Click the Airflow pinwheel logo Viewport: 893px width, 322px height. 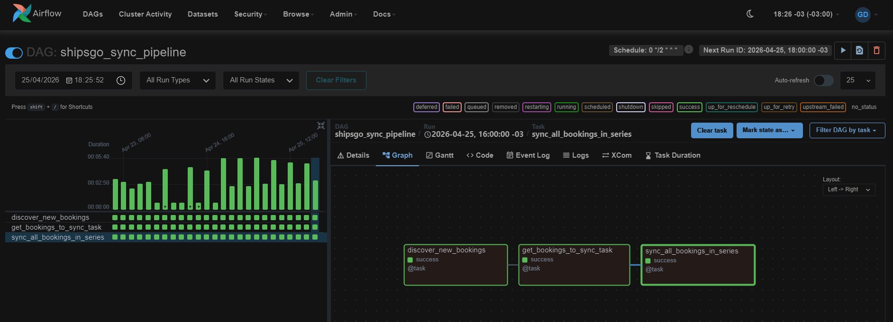(x=21, y=13)
